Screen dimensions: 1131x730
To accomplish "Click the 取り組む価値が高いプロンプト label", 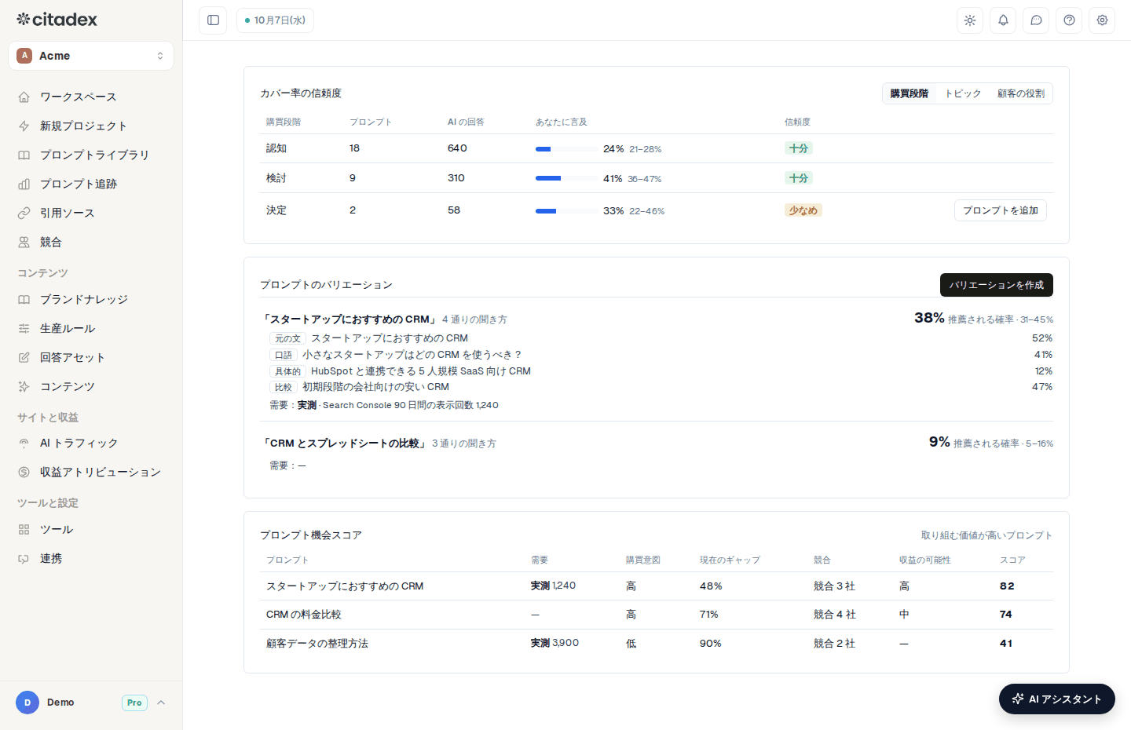I will pyautogui.click(x=986, y=535).
